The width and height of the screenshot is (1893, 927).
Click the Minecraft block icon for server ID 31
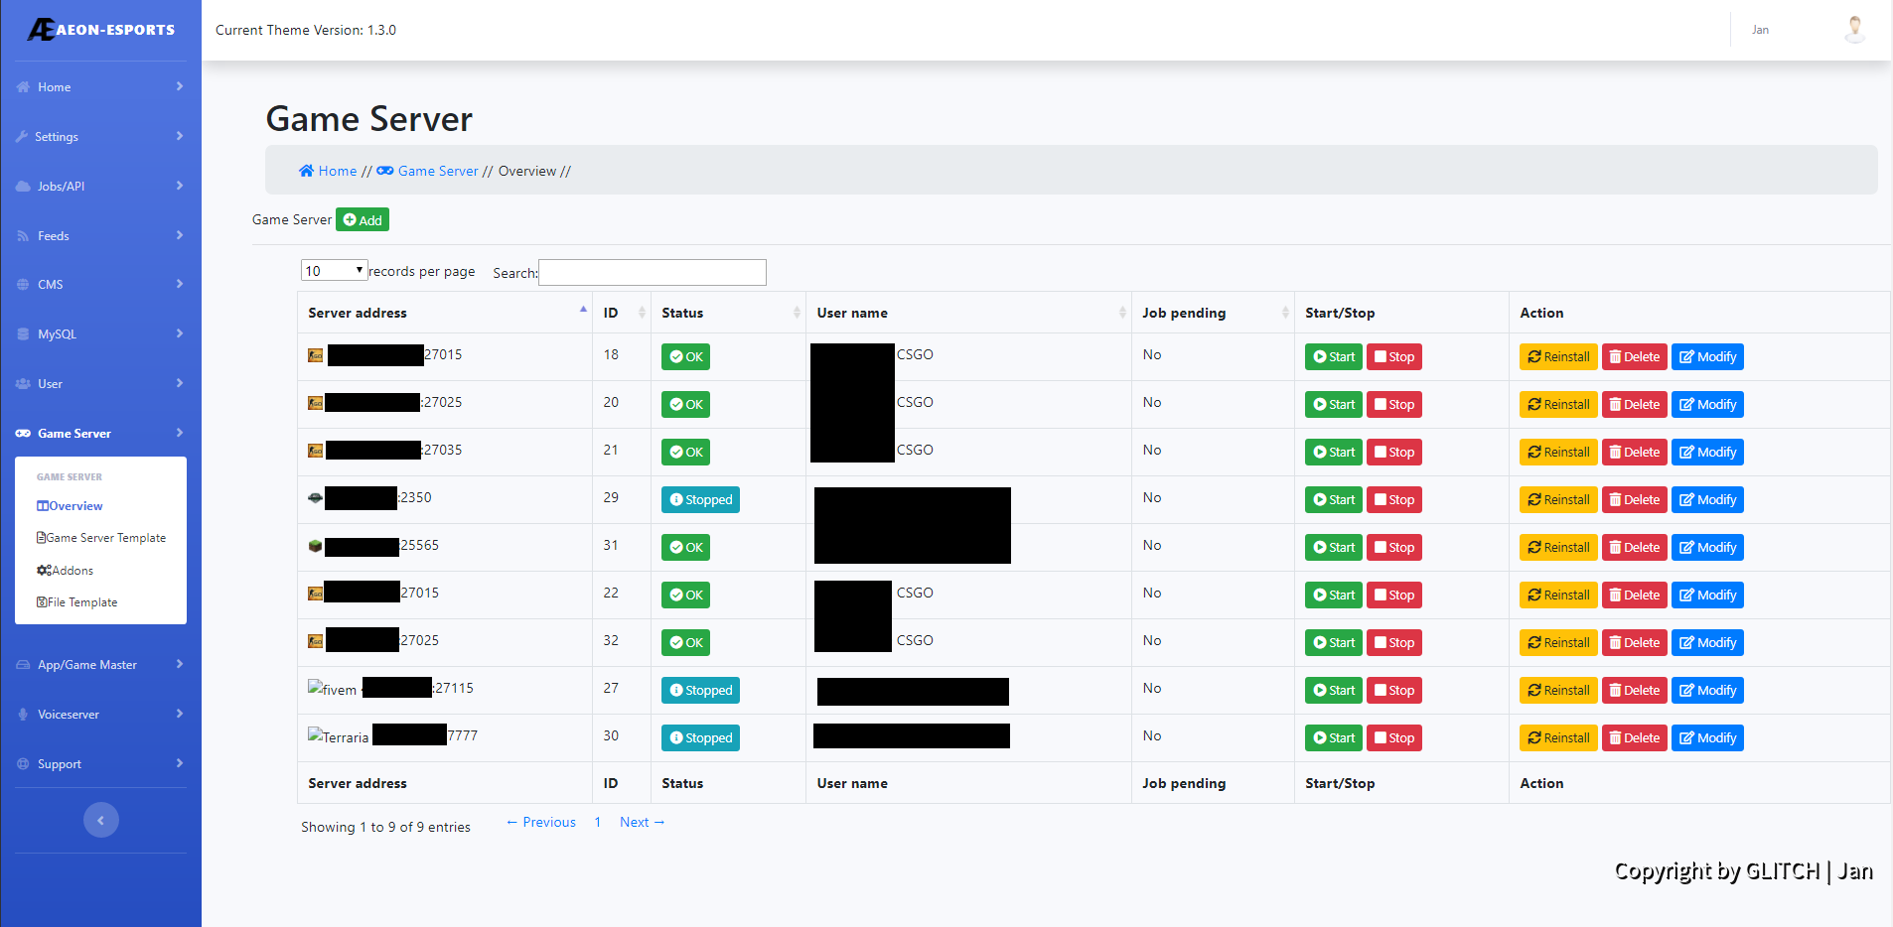pyautogui.click(x=316, y=546)
